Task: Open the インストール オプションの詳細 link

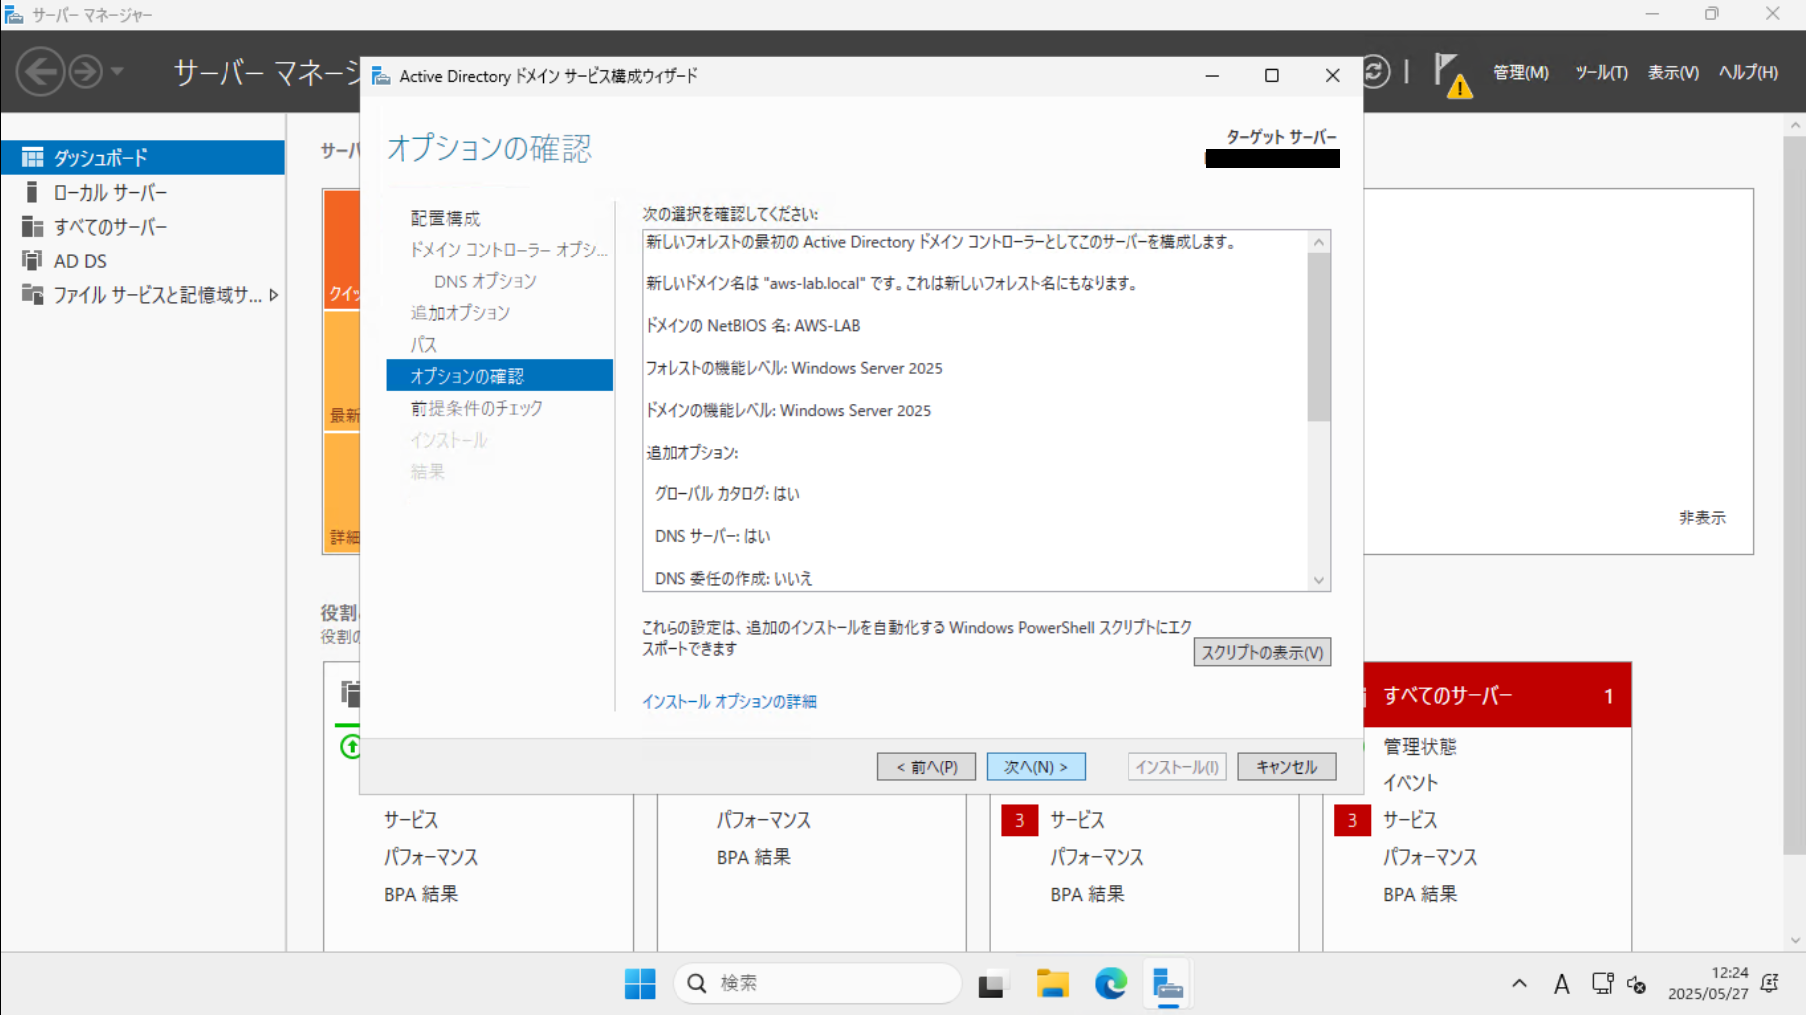Action: (729, 701)
